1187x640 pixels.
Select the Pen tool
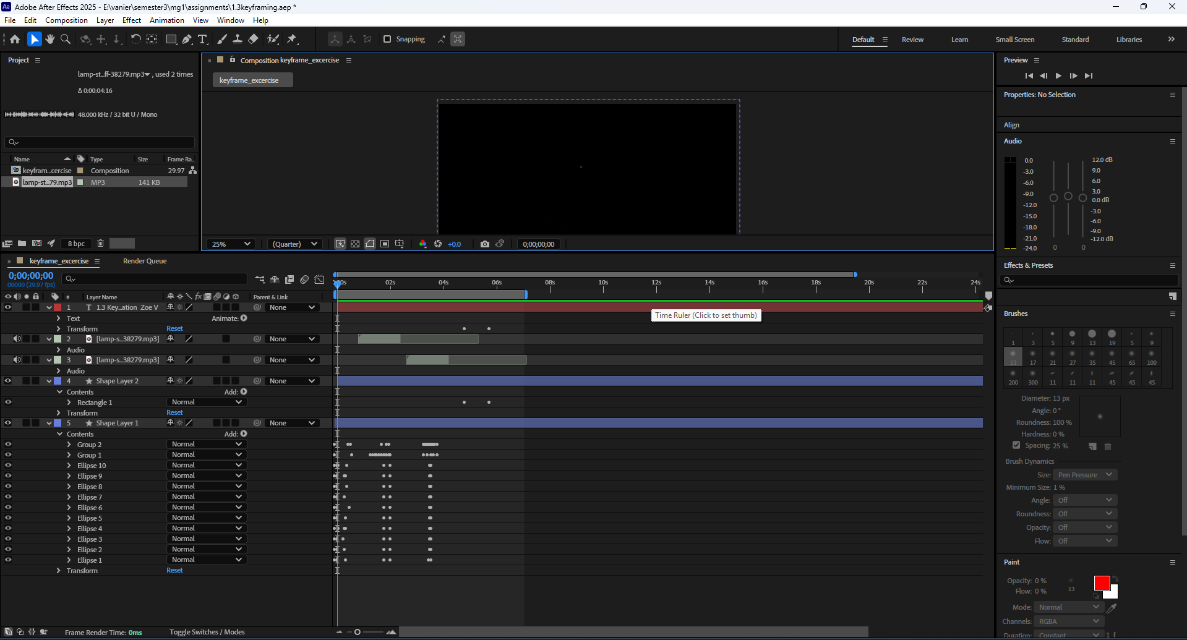[x=187, y=39]
